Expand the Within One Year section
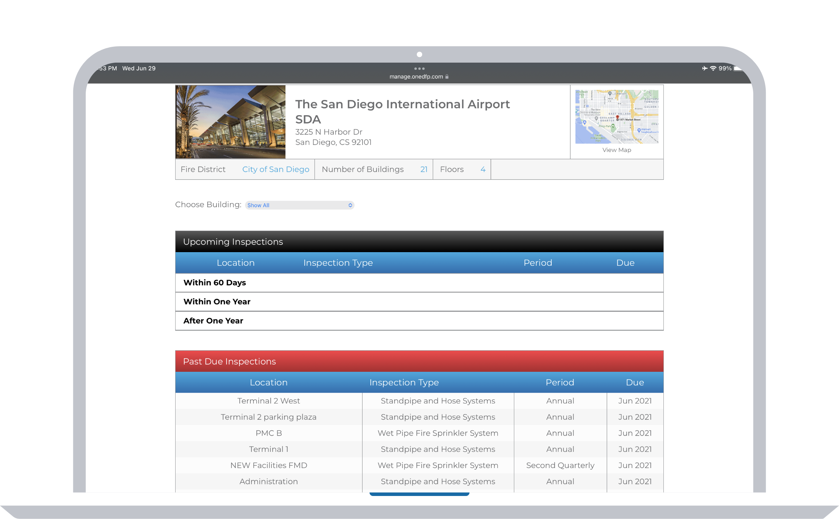This screenshot has width=839, height=519. (x=217, y=302)
